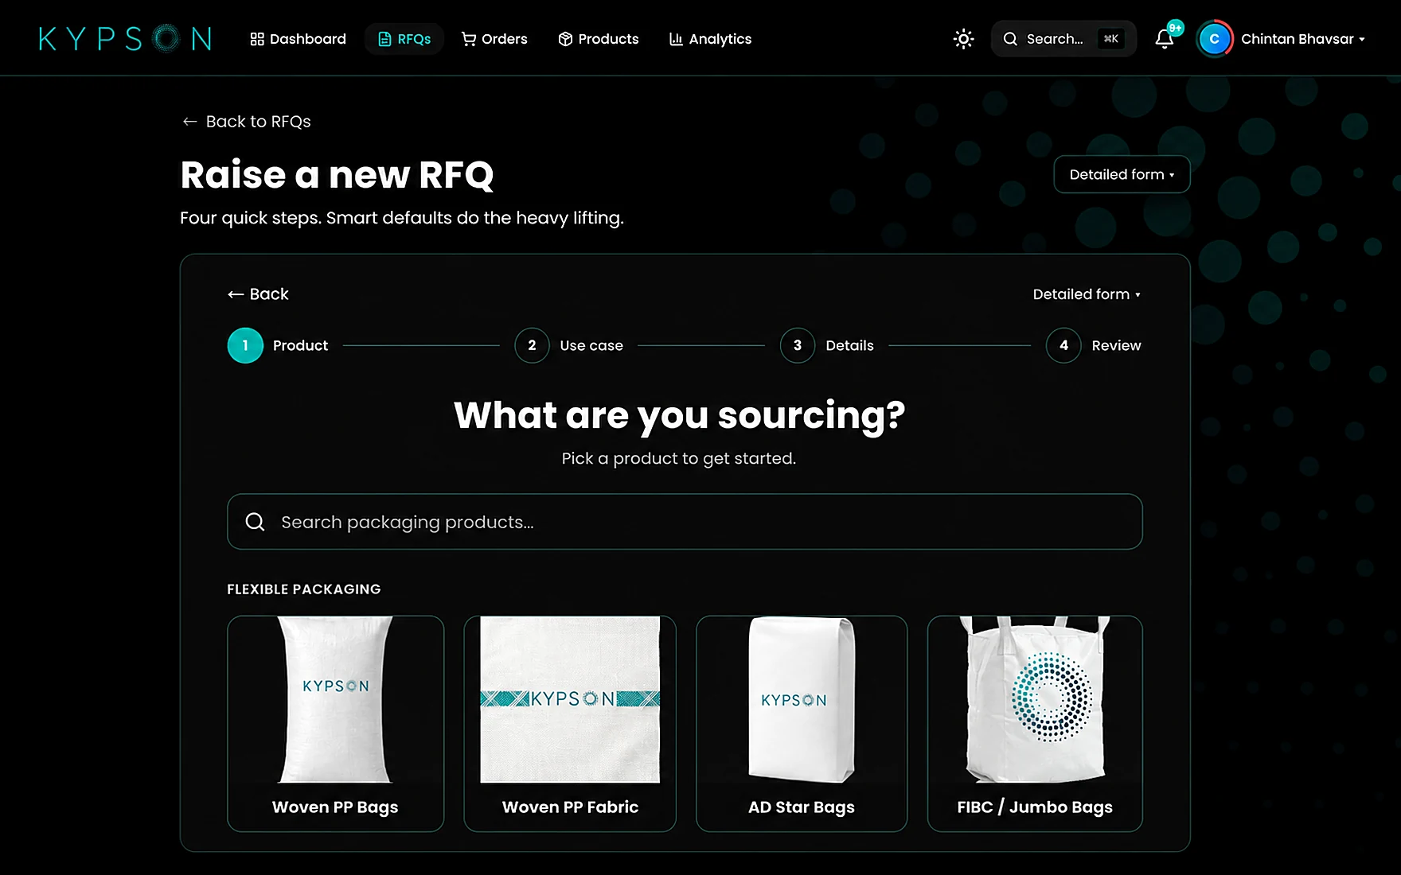Viewport: 1401px width, 875px height.
Task: Choose the FIBC / Jumbo Bags card
Action: [1035, 724]
